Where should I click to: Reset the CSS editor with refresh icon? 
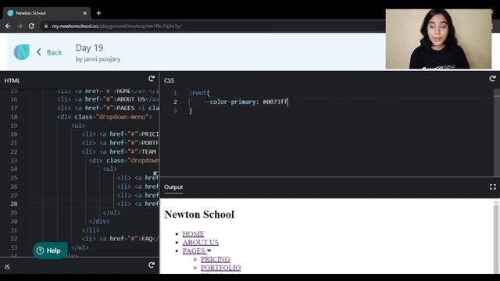(x=492, y=78)
